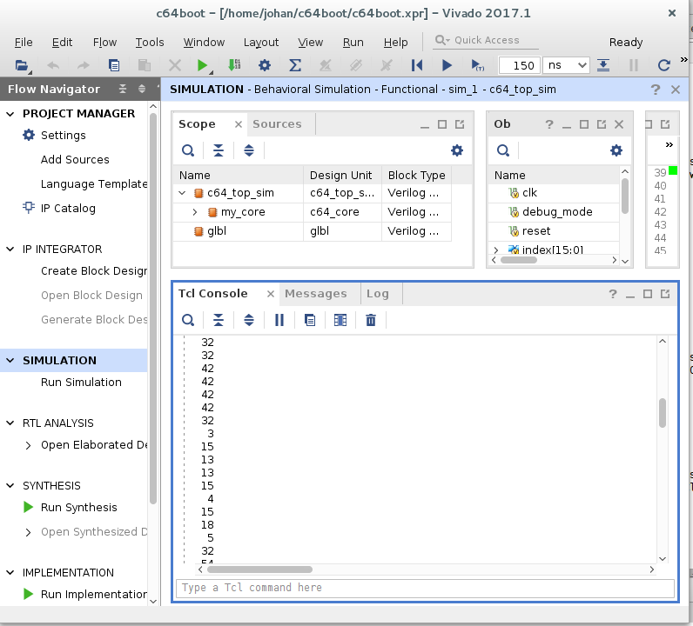Click the Redo arrow in toolbar
Screen dimensions: 693x626
coord(83,65)
